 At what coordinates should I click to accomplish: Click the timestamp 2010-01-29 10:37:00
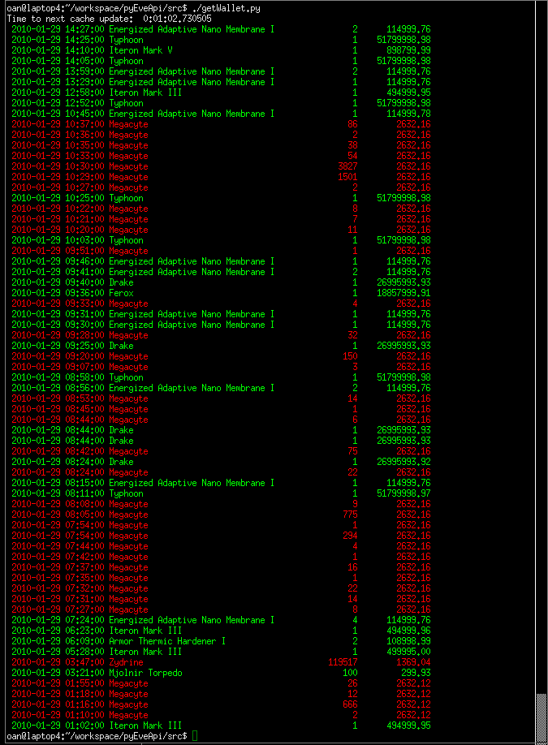[58, 124]
